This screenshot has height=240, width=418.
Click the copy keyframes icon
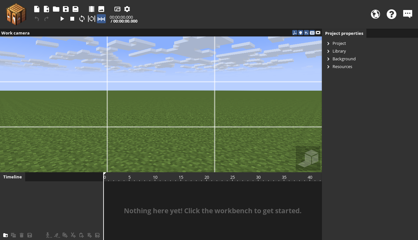pos(65,235)
